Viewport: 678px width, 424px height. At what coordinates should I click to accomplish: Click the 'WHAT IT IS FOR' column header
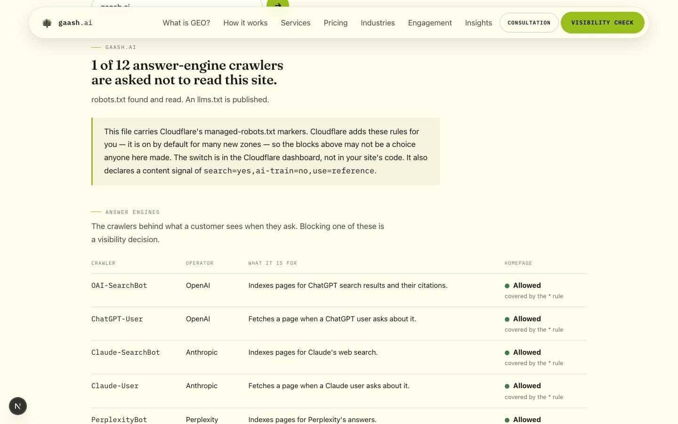(x=273, y=263)
